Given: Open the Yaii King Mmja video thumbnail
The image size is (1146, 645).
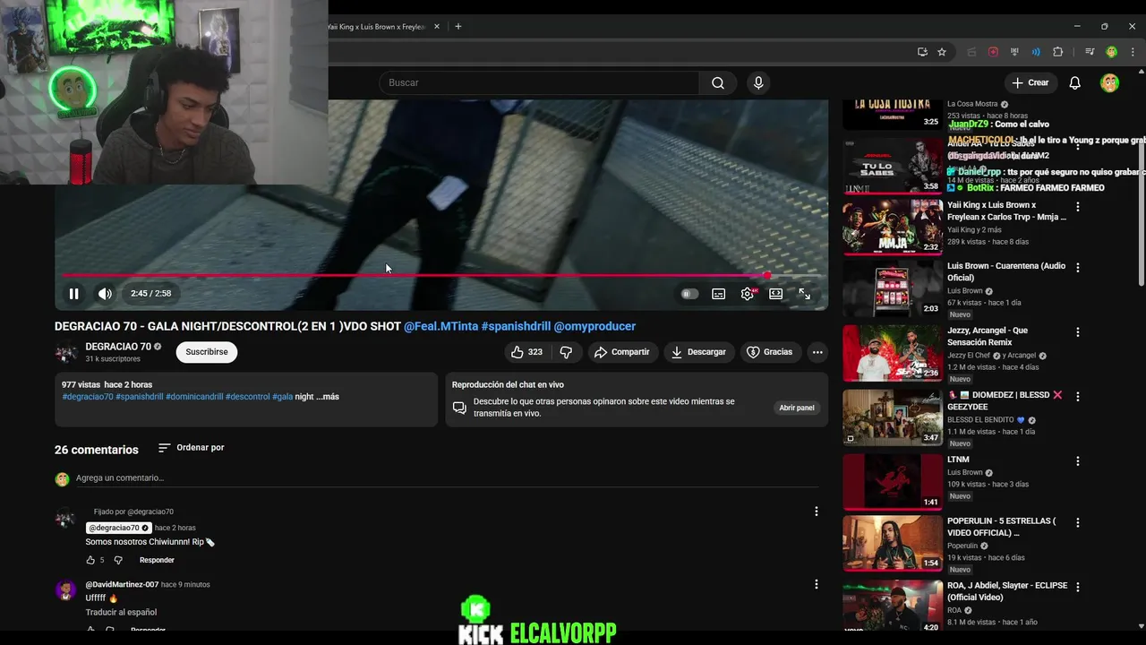Looking at the screenshot, I should click(893, 227).
